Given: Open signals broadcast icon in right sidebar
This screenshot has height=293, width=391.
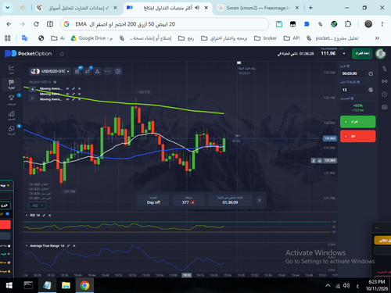Looking at the screenshot, I should pyautogui.click(x=385, y=81).
